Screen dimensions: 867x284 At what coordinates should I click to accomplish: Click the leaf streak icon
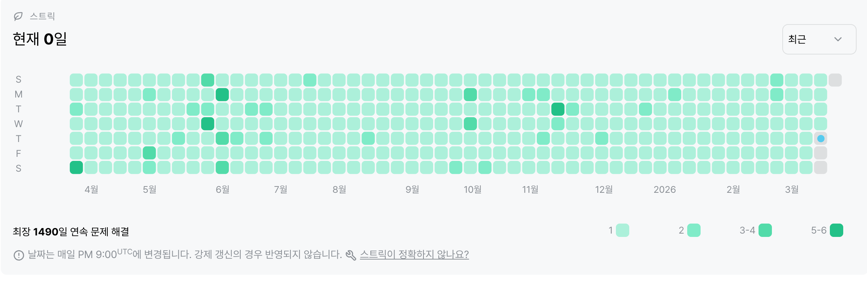(18, 16)
